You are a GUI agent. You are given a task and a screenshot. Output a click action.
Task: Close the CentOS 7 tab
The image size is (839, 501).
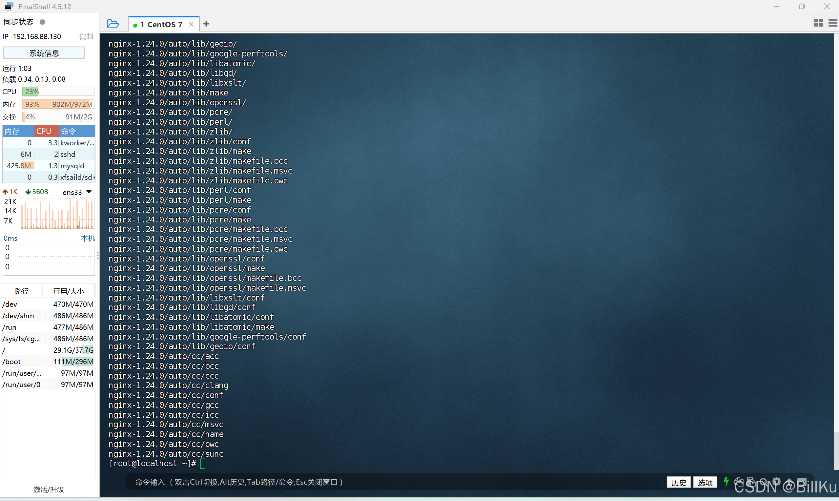coord(191,24)
